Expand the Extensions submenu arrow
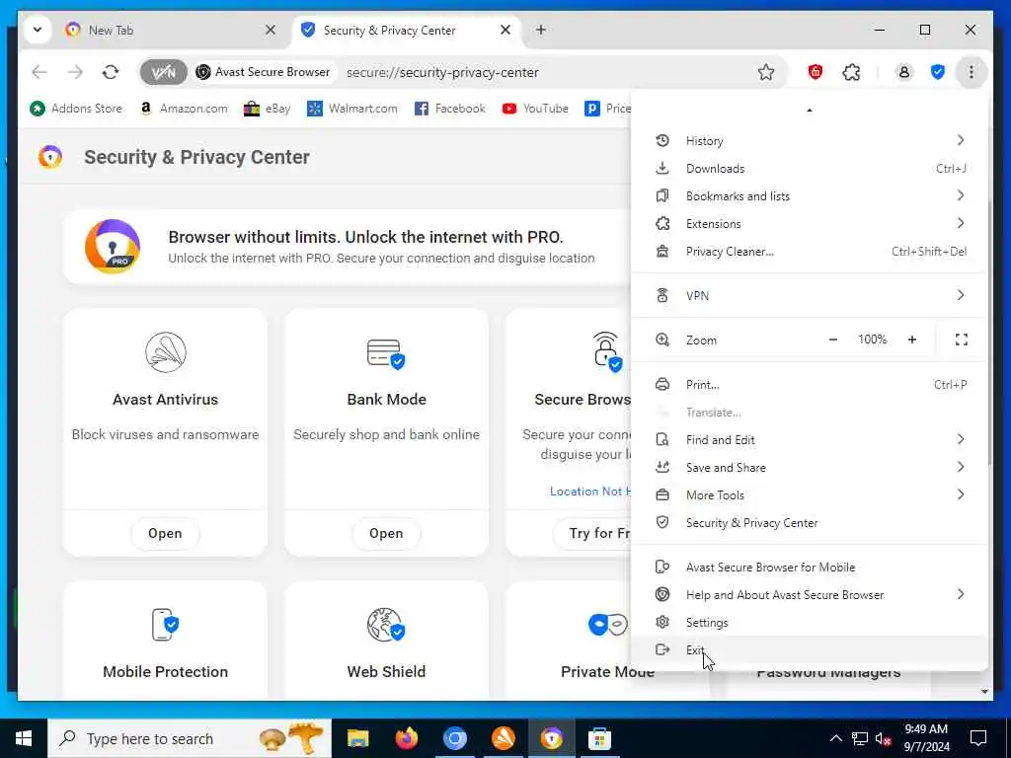 coord(961,224)
